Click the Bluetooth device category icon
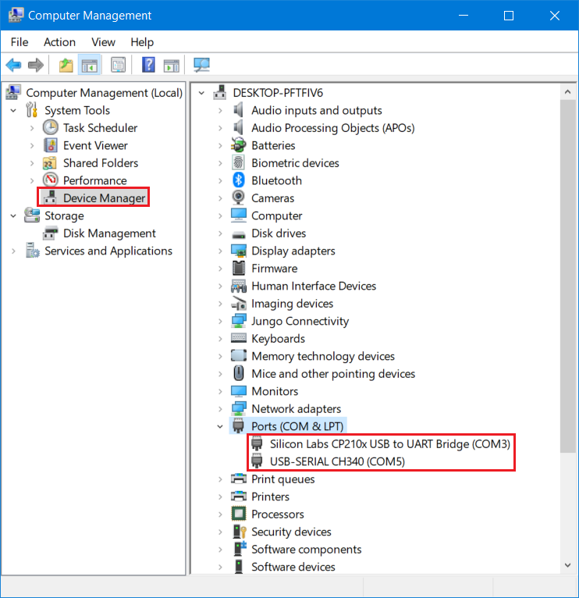 (x=239, y=180)
